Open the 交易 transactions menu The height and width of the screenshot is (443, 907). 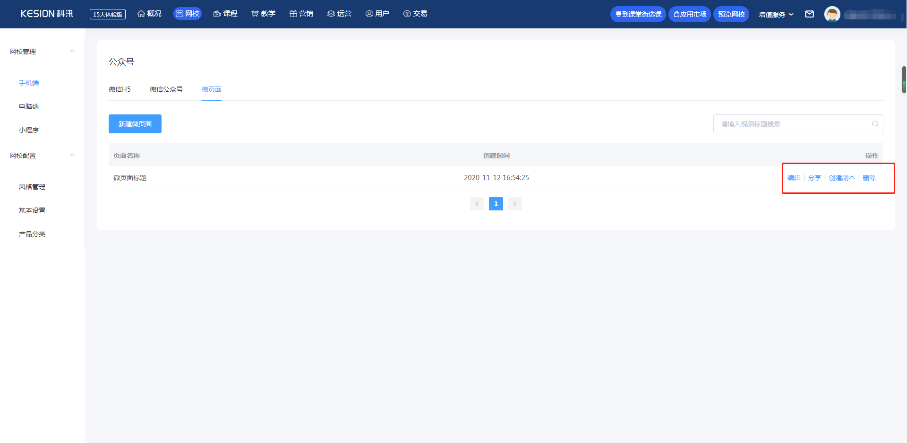(415, 14)
